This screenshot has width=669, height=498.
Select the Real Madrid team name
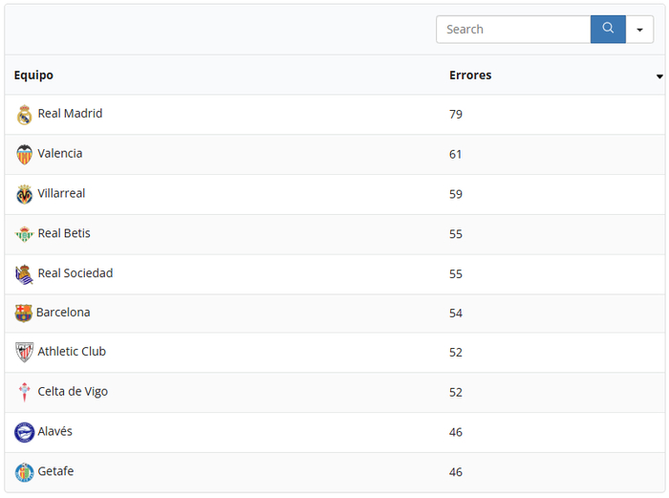[x=70, y=114]
